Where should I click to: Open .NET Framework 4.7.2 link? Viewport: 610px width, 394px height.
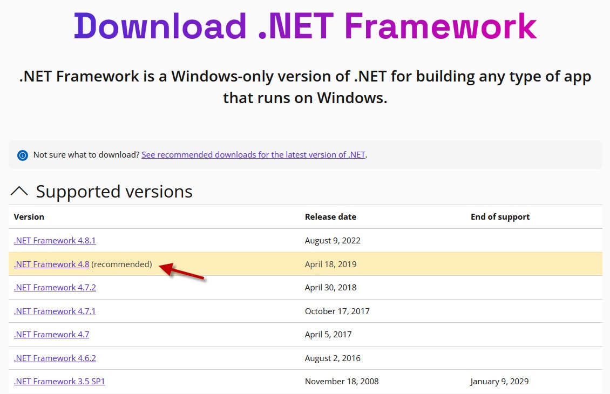click(x=55, y=288)
